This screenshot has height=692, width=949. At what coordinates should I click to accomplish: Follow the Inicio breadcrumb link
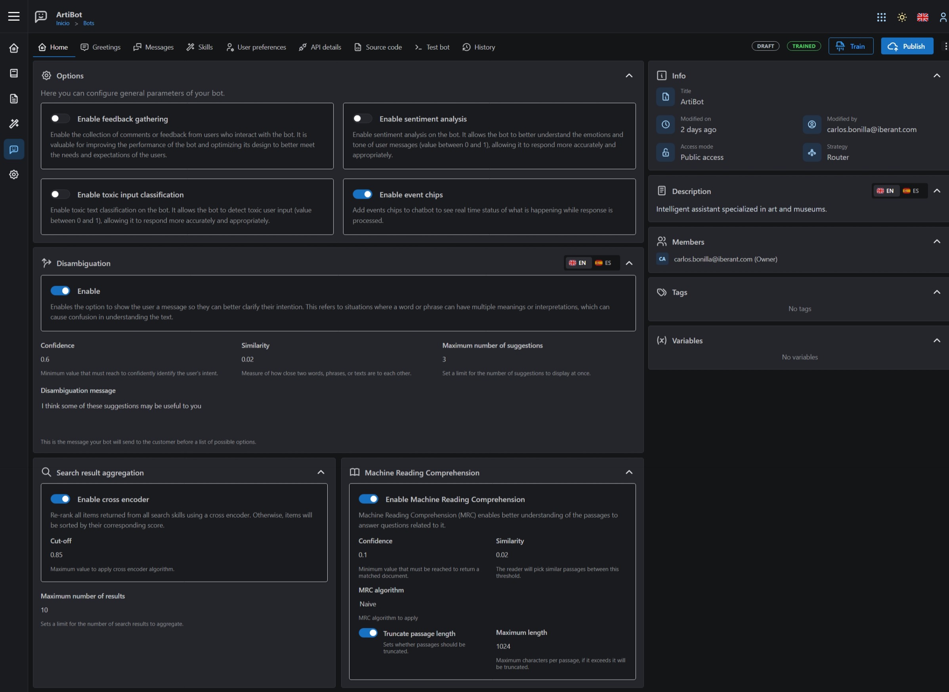(63, 23)
